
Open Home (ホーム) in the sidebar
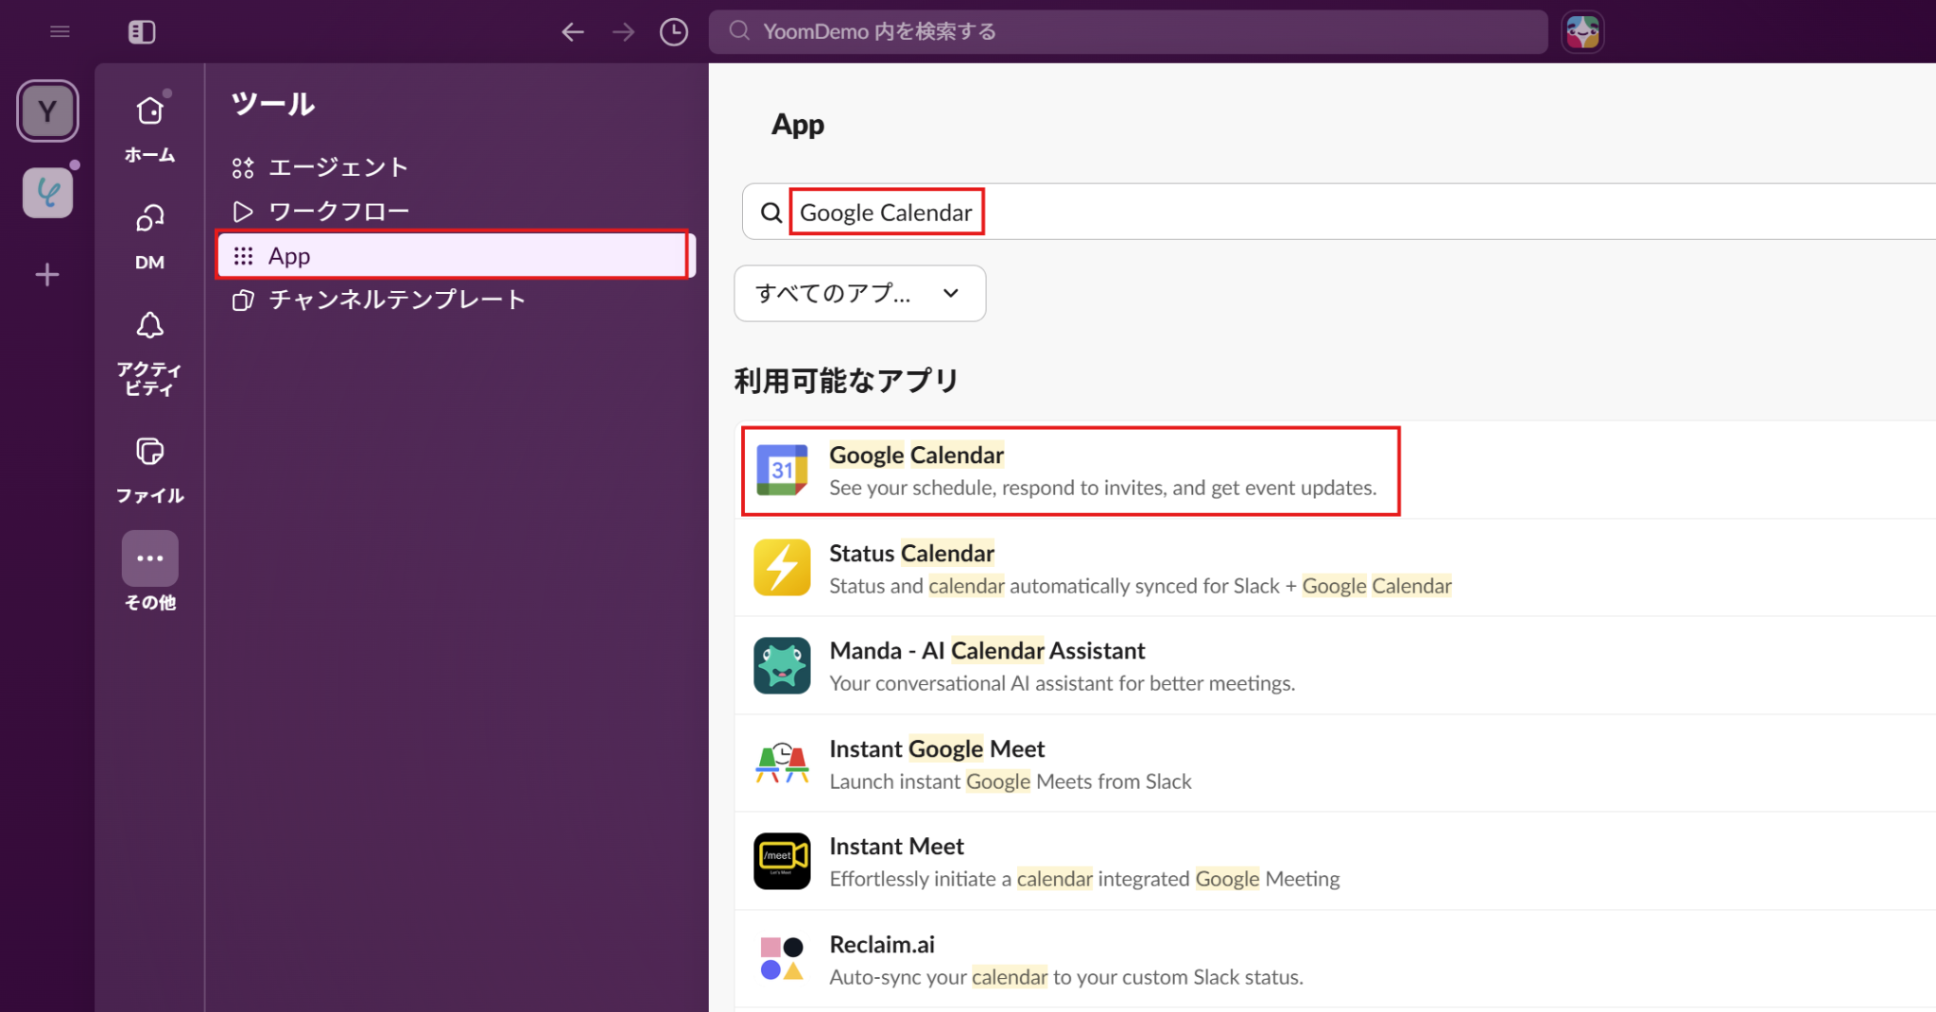[149, 128]
